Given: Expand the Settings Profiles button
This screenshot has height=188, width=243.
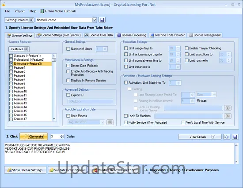Looking at the screenshot, I should (19, 20).
